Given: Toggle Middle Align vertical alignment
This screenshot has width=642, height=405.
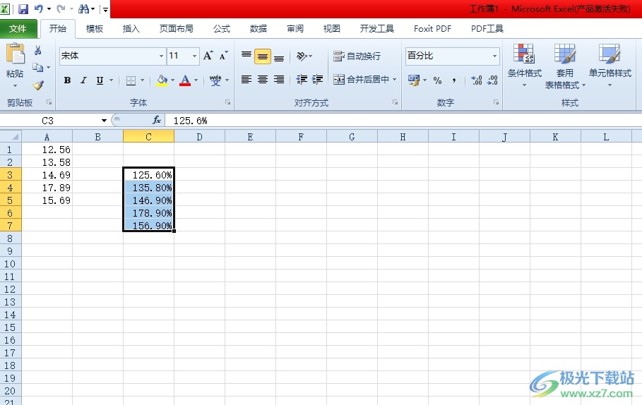Looking at the screenshot, I should [263, 56].
